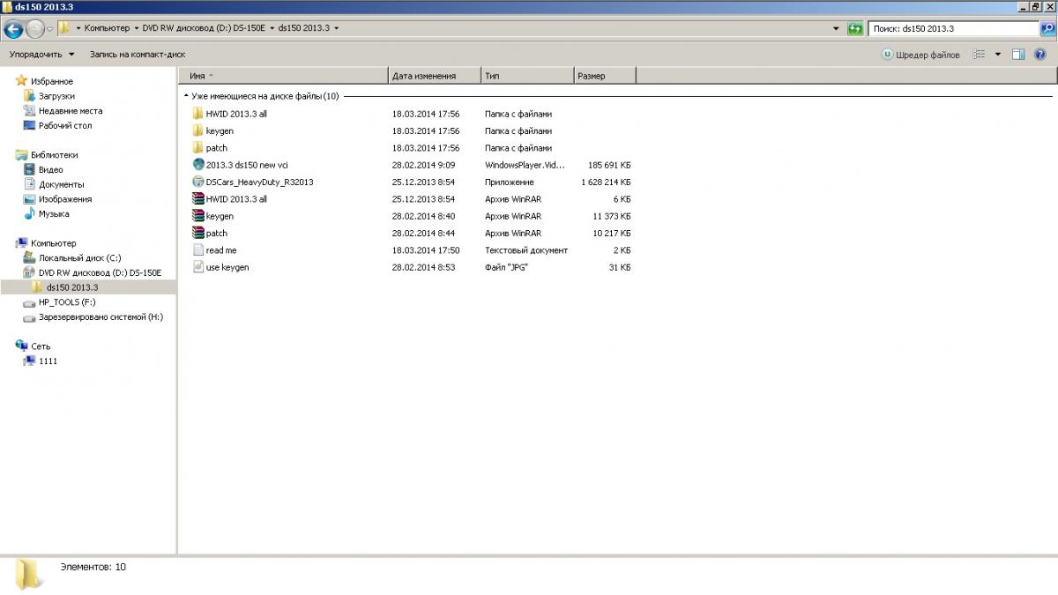Image resolution: width=1058 pixels, height=595 pixels.
Task: Click the 1 628 214 КБ size cell
Action: [606, 182]
